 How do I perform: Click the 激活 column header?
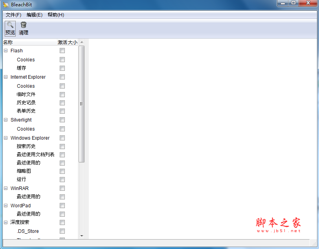tap(62, 42)
